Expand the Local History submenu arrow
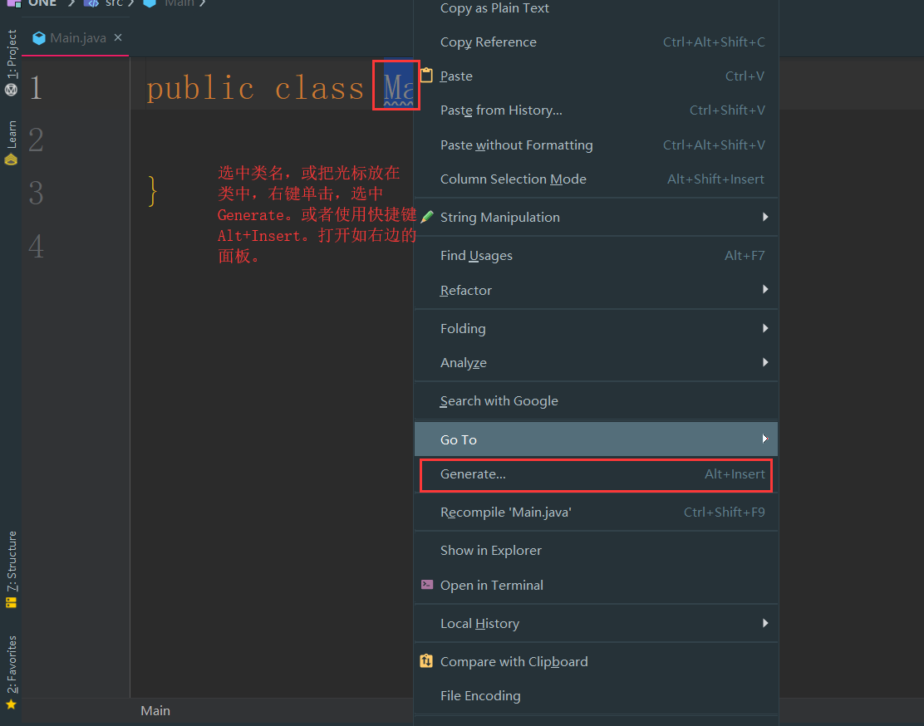Screen dimensions: 924x726 [764, 623]
